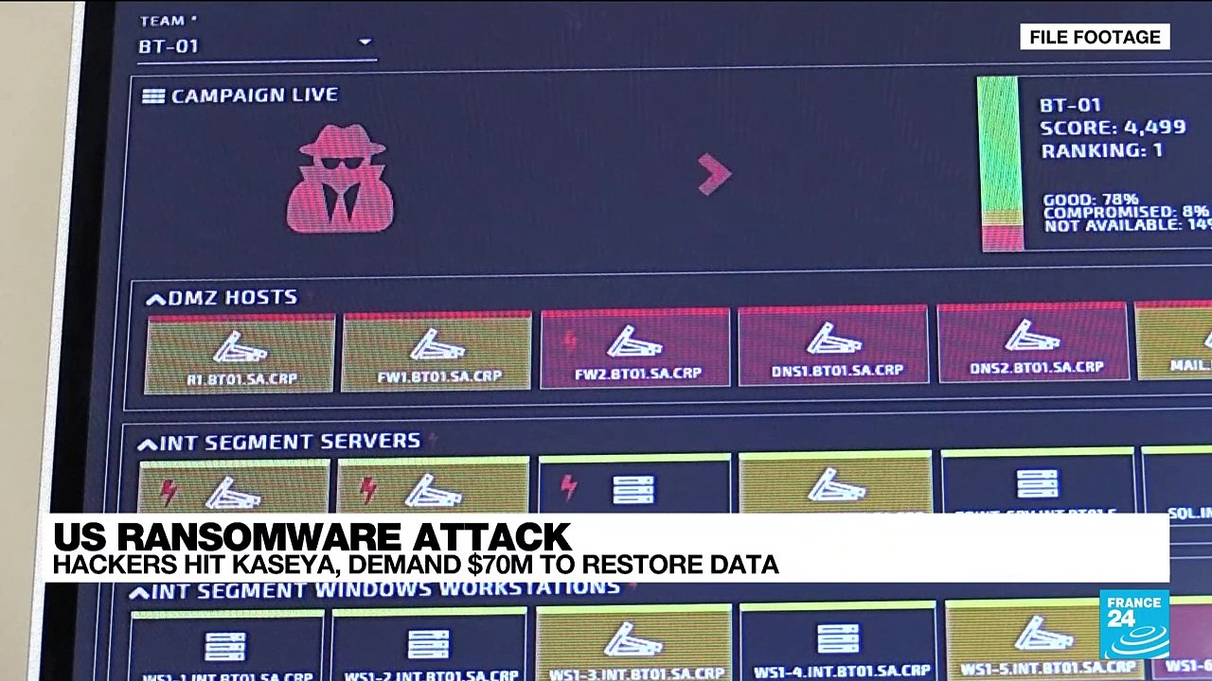Select the pink hacker spy icon
This screenshot has height=681, width=1212.
click(340, 178)
